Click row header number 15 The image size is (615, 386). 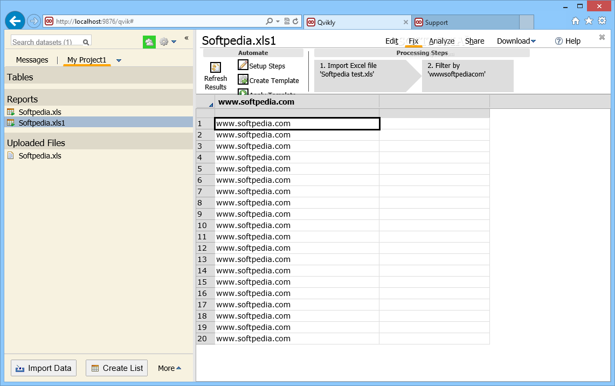pos(205,282)
